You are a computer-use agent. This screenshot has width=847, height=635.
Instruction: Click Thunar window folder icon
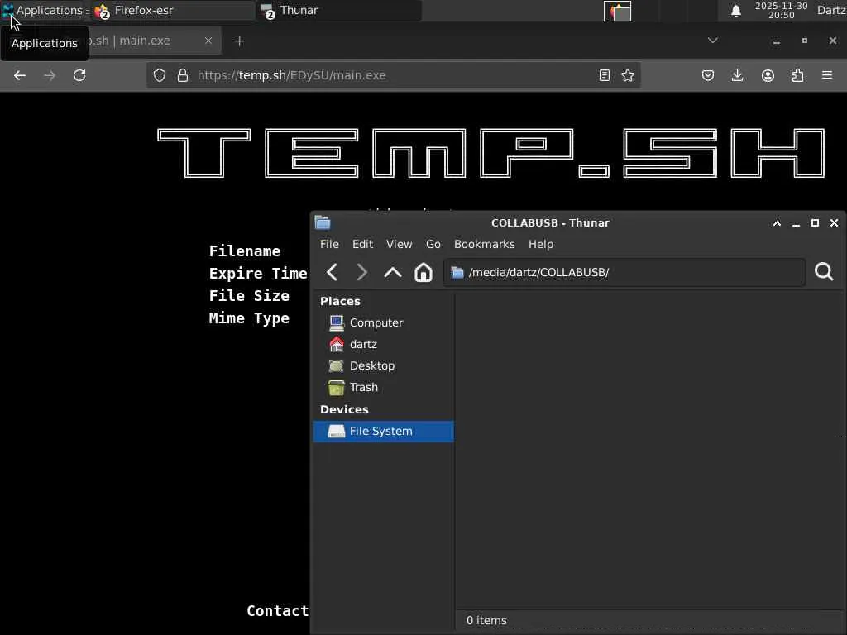323,222
